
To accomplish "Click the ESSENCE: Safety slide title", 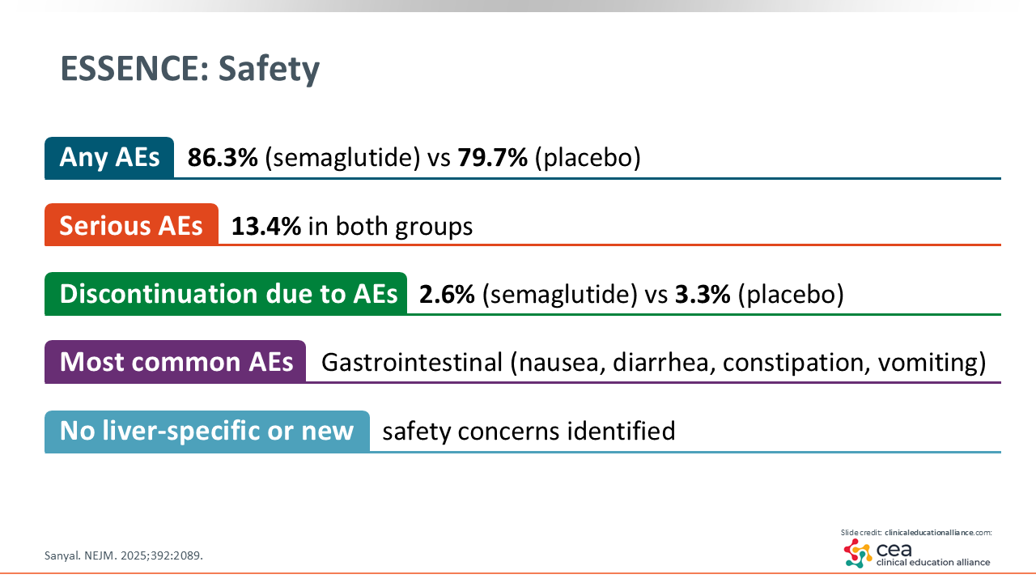I will tap(190, 70).
